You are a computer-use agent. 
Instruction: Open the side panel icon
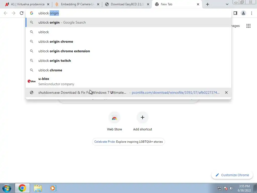(x=235, y=13)
